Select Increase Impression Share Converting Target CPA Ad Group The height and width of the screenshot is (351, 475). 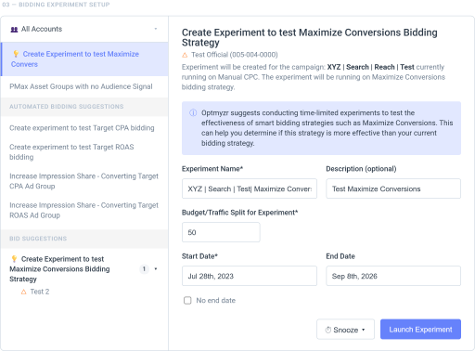(x=83, y=181)
